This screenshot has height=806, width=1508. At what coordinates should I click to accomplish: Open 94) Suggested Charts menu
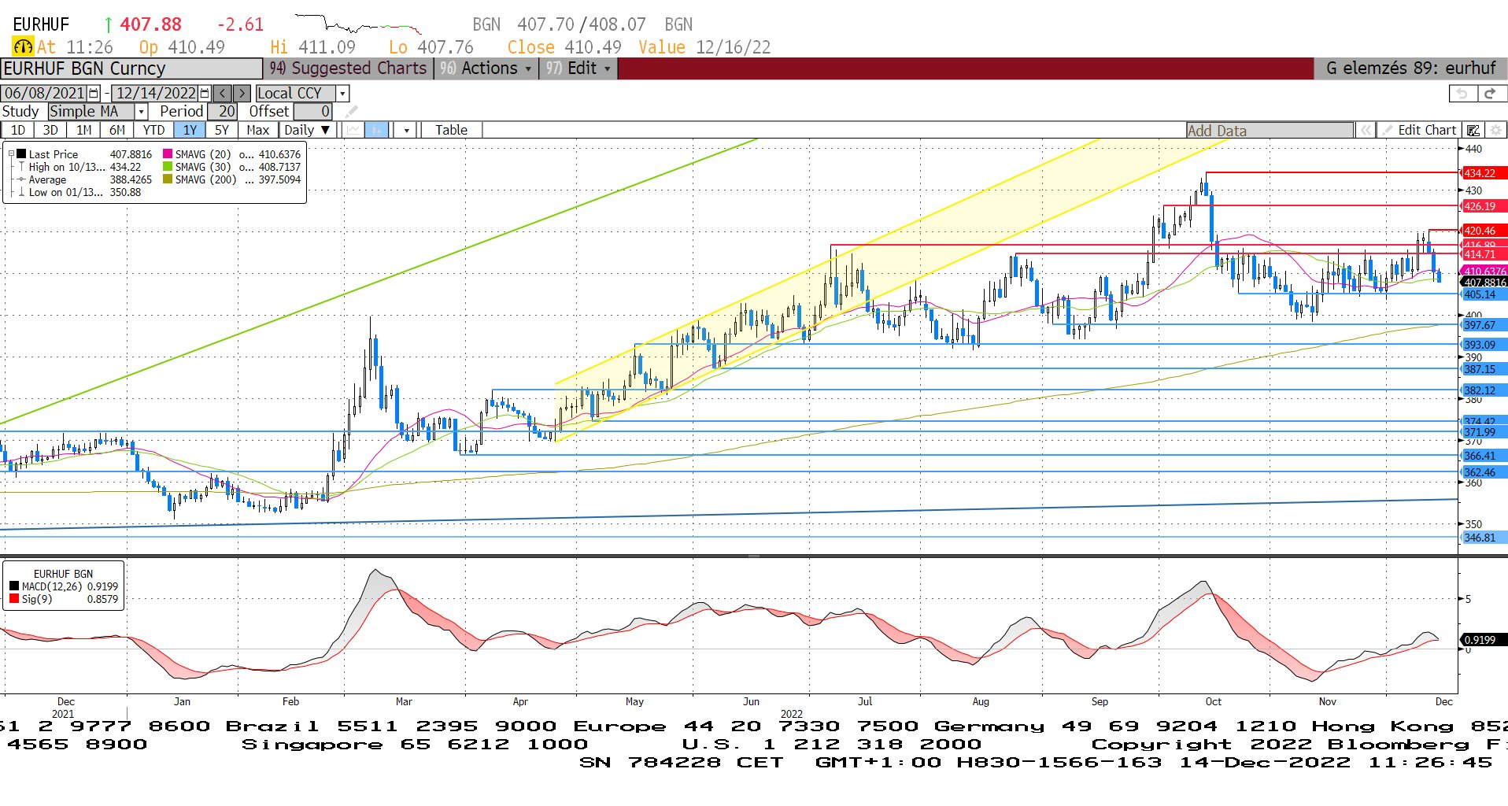[x=347, y=68]
